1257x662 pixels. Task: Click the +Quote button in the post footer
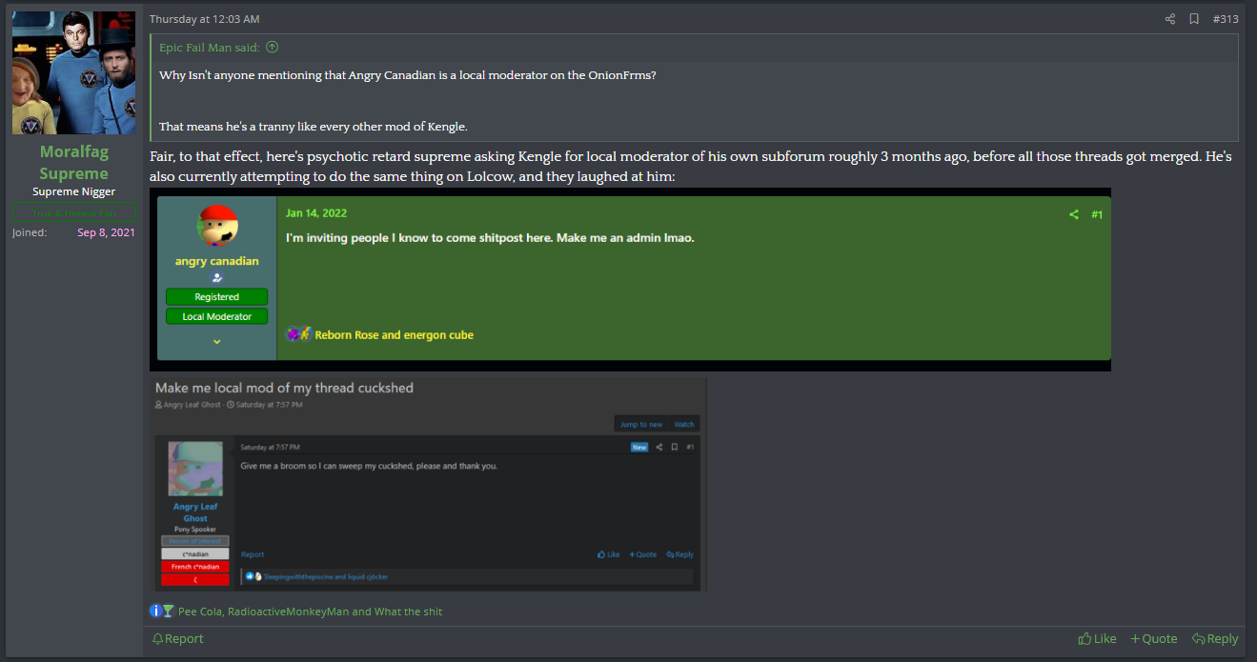coord(1153,639)
